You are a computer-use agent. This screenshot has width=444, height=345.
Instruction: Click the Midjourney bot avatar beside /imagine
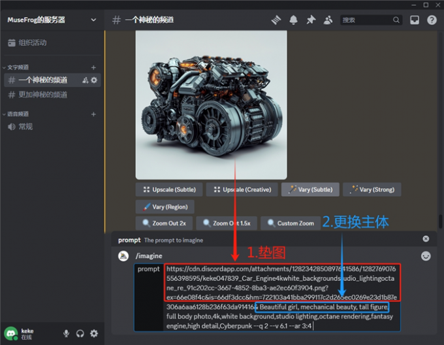(123, 256)
